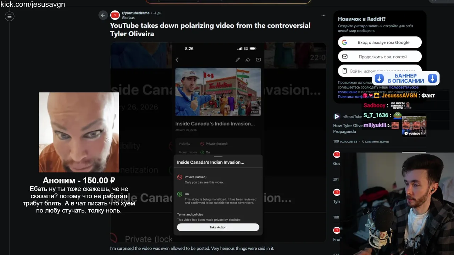
Task: Click the green monetization dollar icon
Action: pos(180,194)
